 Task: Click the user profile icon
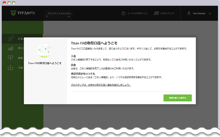coord(189,13)
